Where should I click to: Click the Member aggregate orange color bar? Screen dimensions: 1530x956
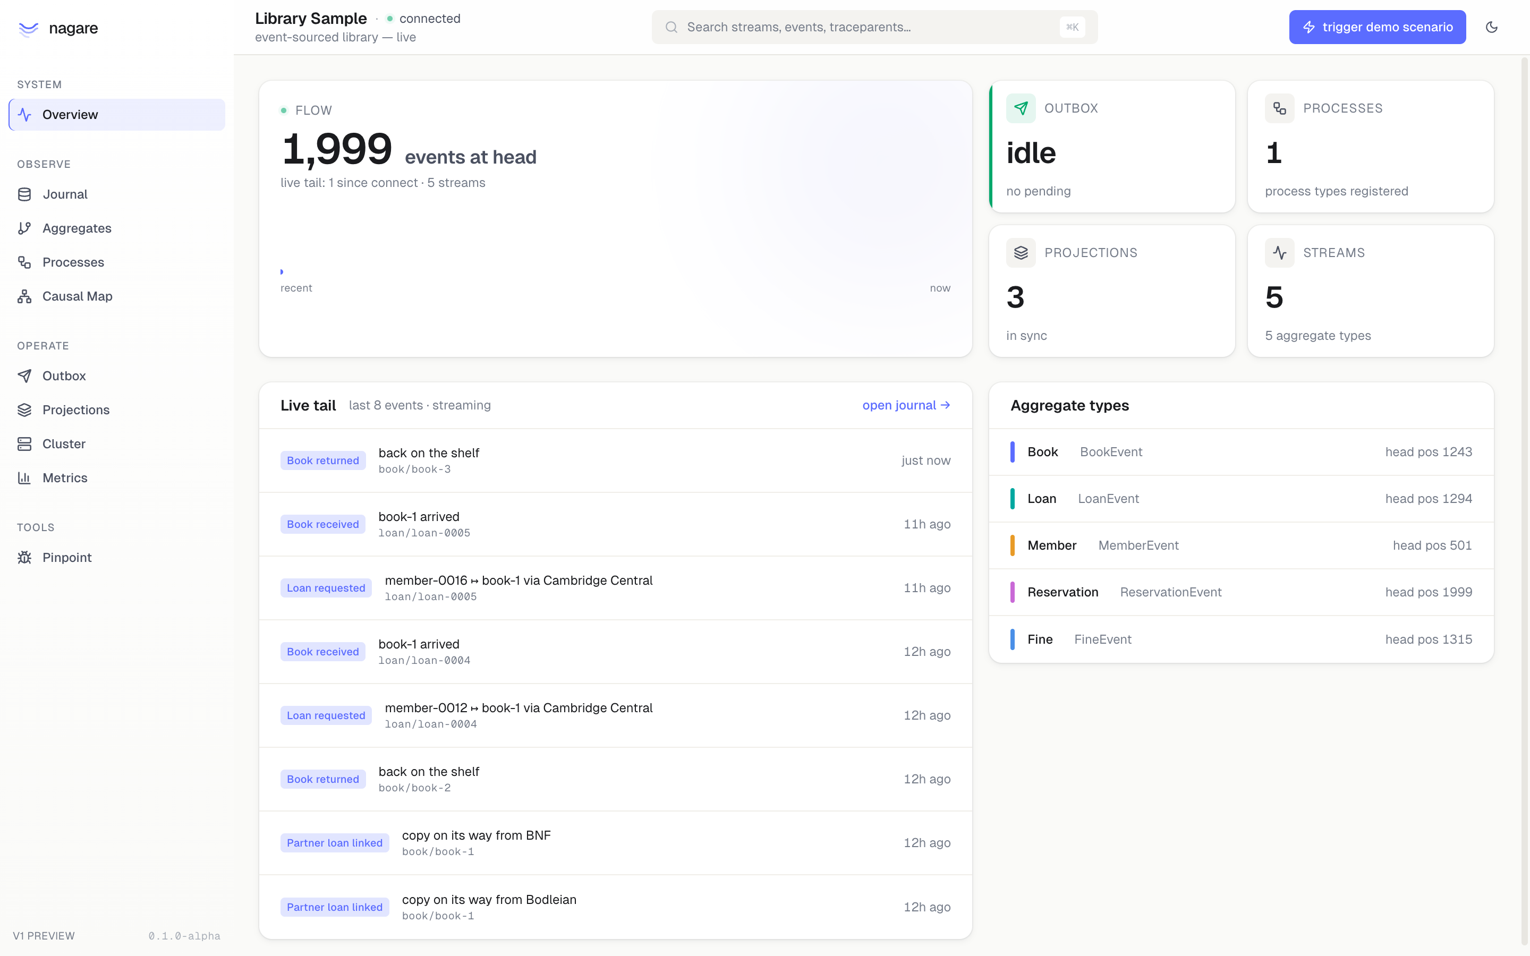pos(1012,545)
